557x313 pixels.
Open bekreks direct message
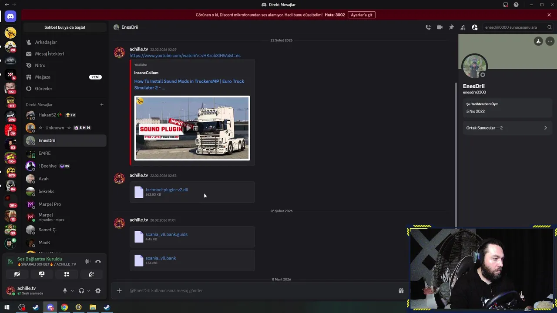pyautogui.click(x=65, y=191)
